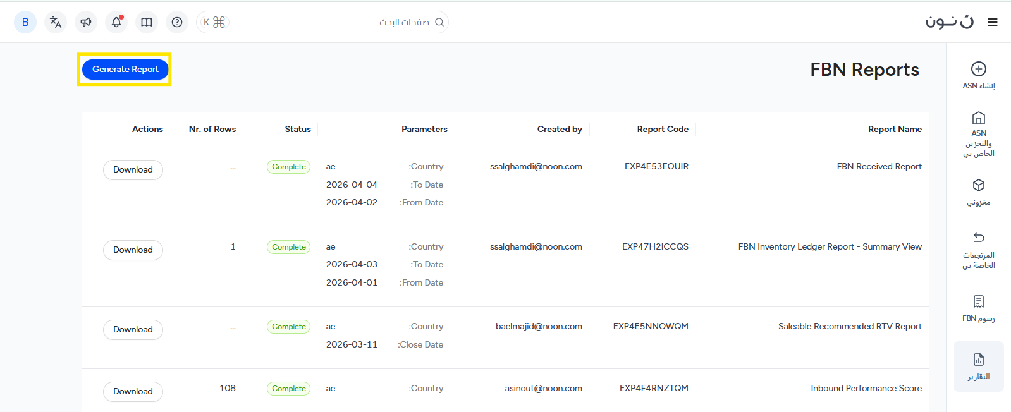The height and width of the screenshot is (412, 1011).
Task: Open the ASN warehouse sidebar item
Action: pos(978,133)
